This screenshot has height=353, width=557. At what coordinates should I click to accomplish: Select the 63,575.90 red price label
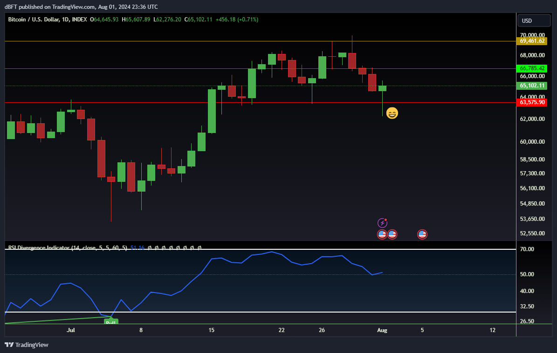[532, 102]
